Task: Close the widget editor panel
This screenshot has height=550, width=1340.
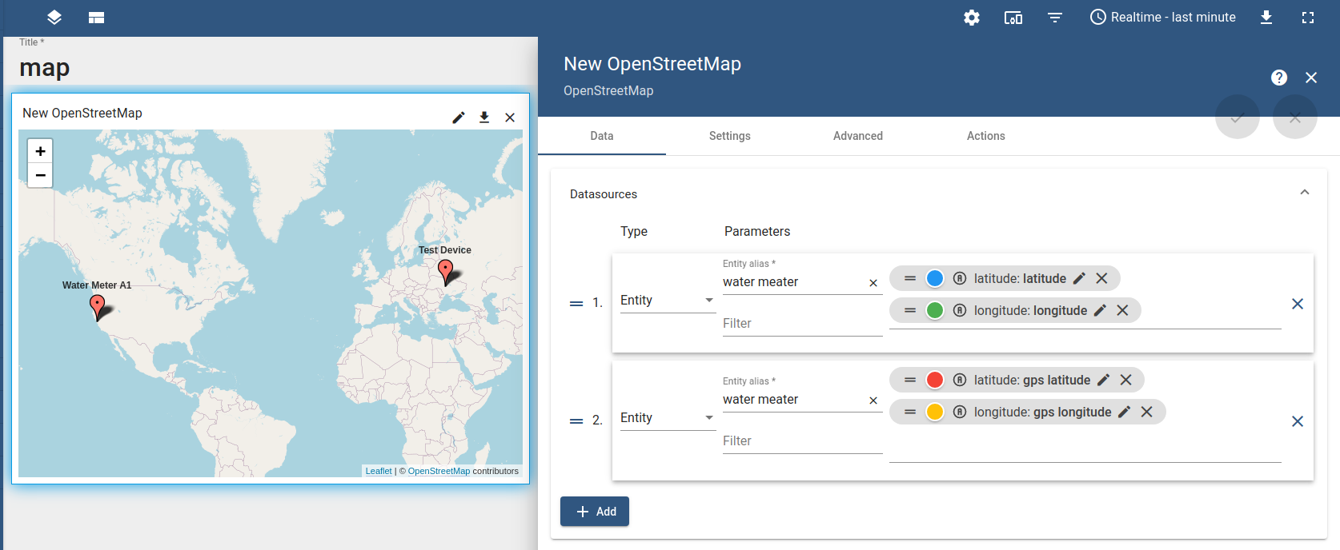Action: coord(1311,78)
